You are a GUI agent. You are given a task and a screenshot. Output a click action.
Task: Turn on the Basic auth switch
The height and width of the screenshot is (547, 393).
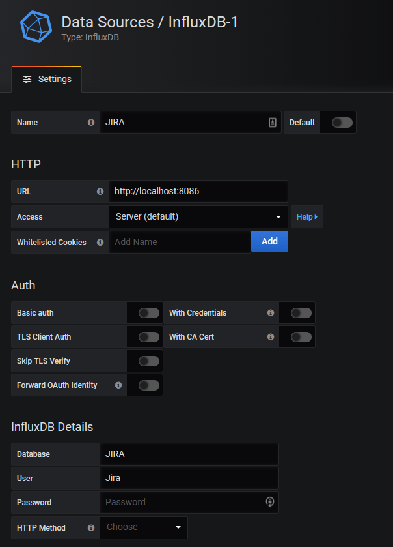149,313
